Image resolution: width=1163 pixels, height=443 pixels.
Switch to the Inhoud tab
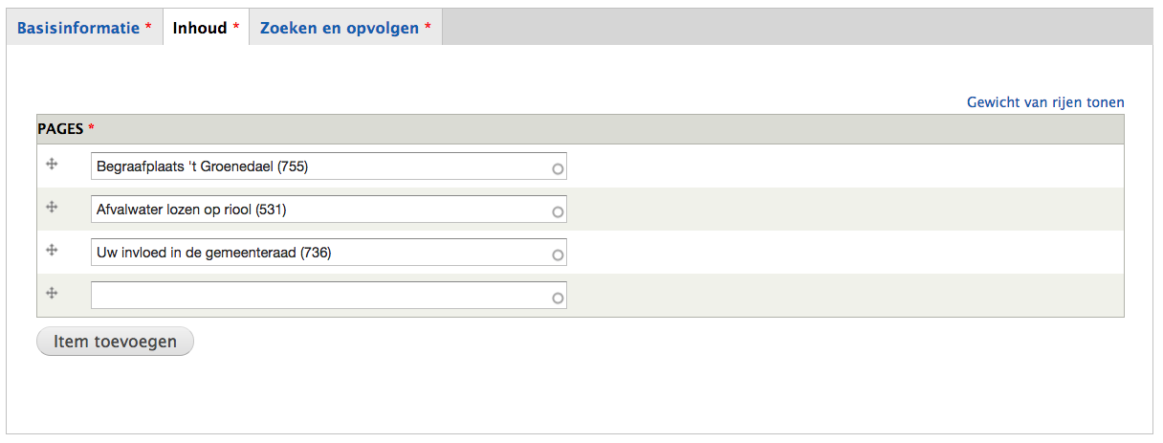pos(206,28)
